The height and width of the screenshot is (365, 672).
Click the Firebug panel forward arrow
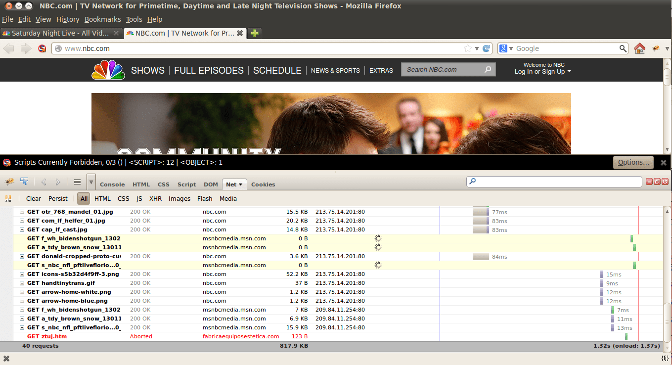(x=58, y=182)
